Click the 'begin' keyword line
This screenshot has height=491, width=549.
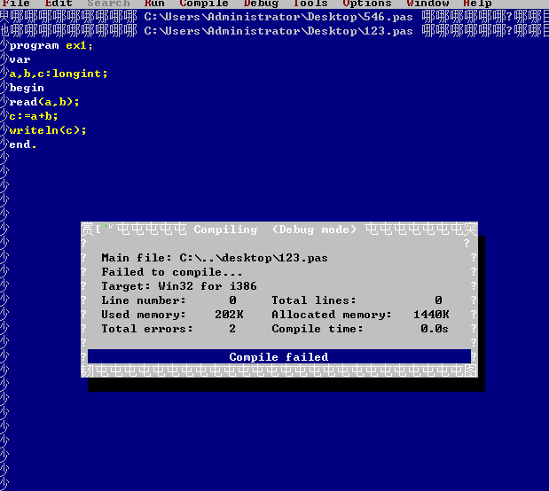(x=27, y=88)
